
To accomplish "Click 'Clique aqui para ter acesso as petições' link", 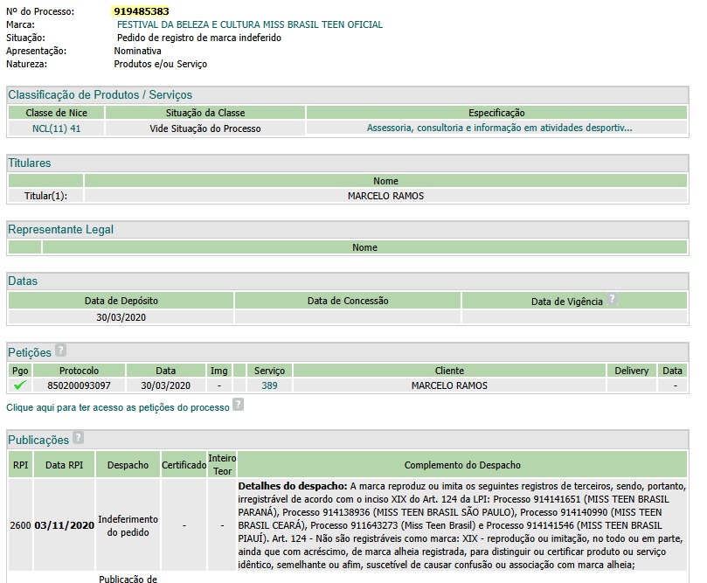I will coord(118,407).
